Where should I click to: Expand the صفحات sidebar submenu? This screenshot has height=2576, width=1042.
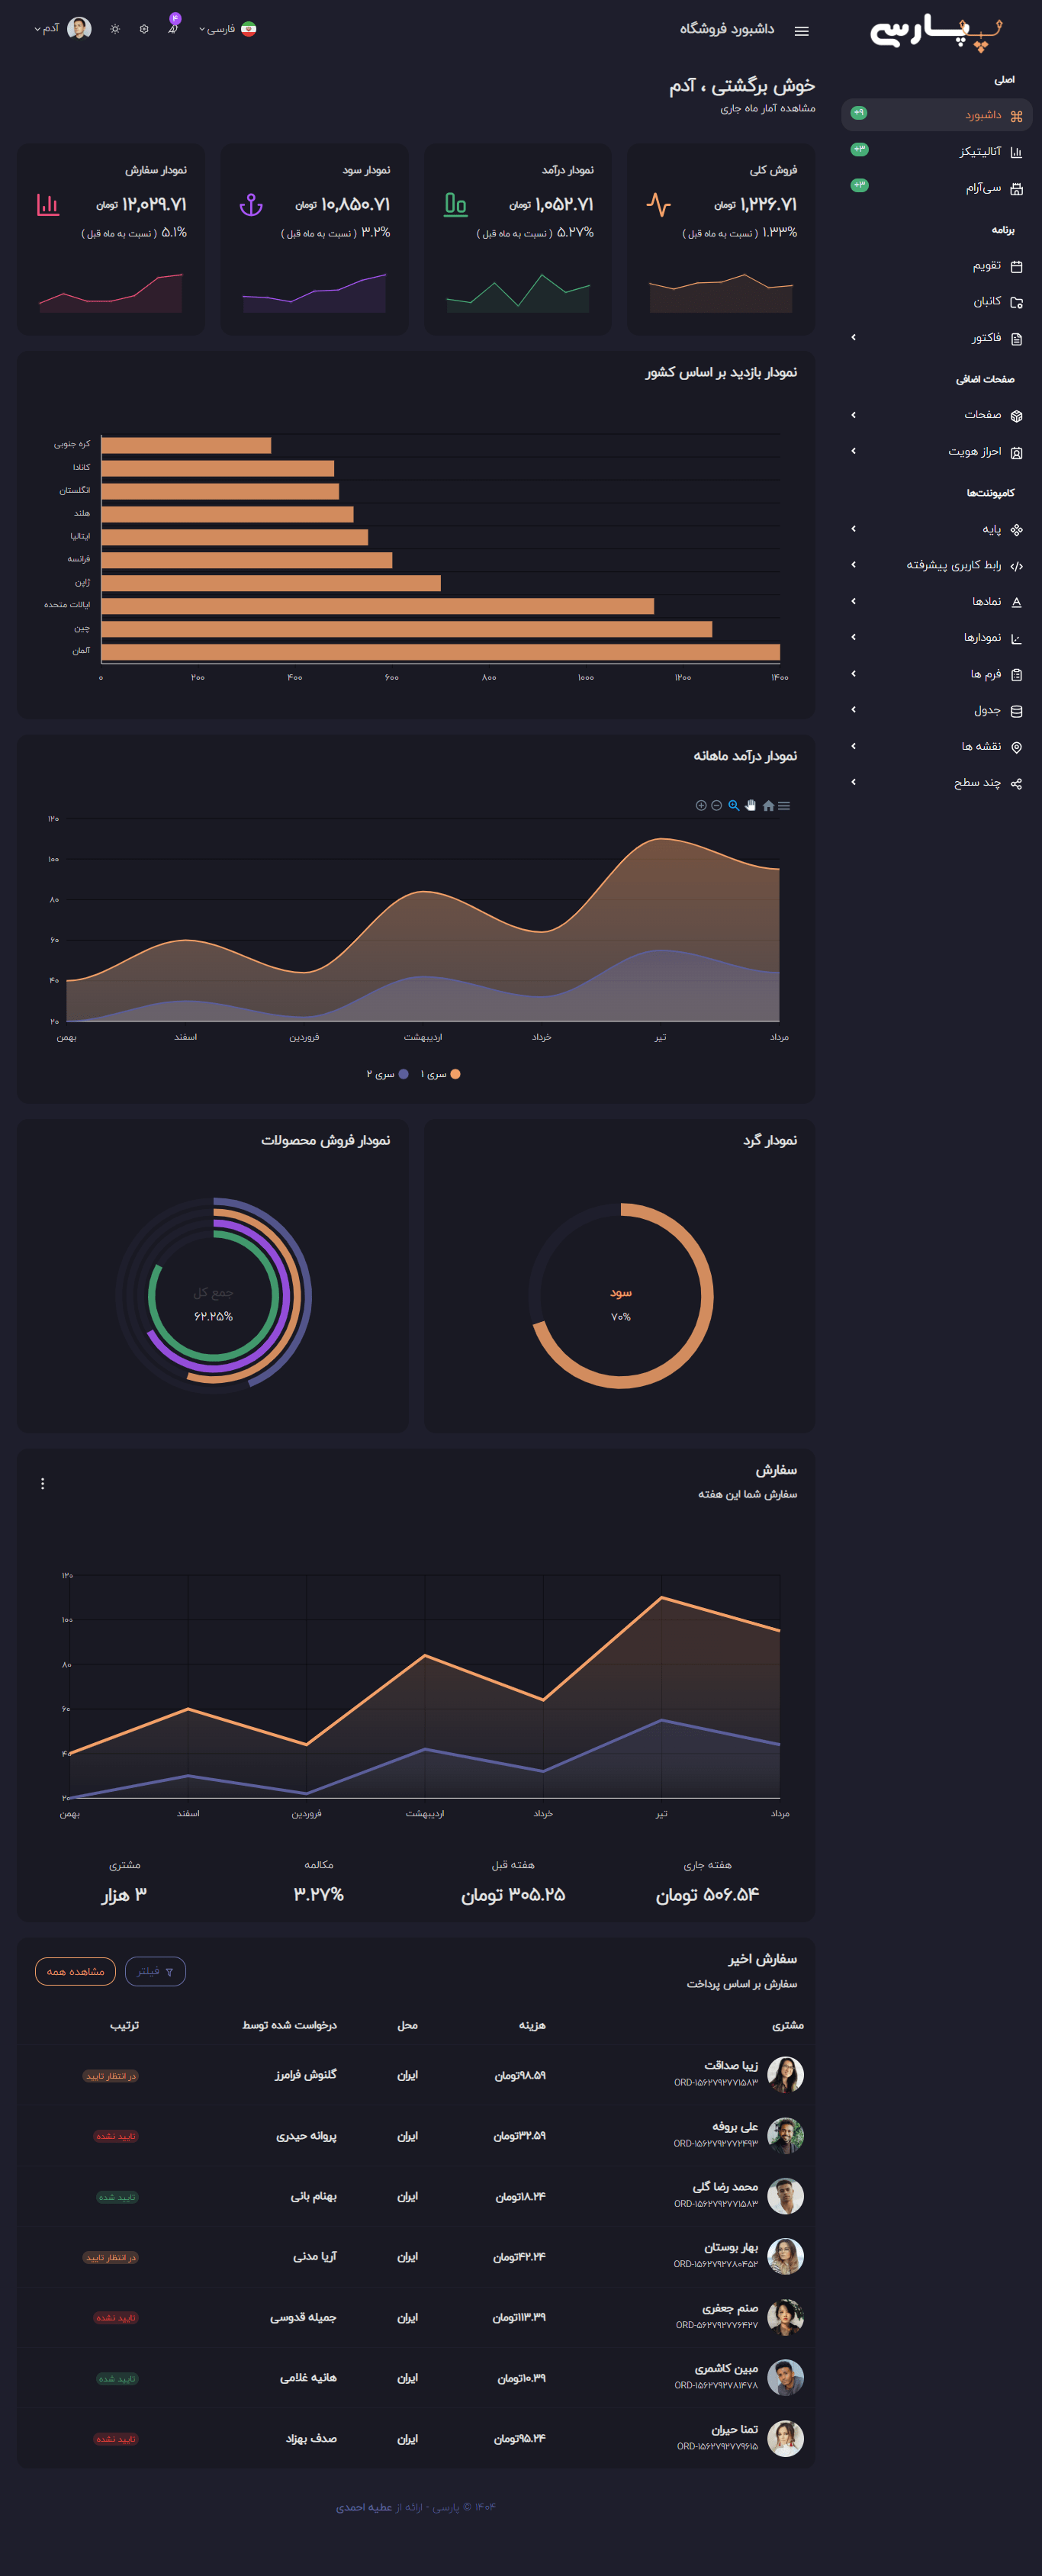point(937,415)
